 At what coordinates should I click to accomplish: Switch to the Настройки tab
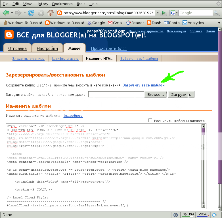click(x=47, y=48)
